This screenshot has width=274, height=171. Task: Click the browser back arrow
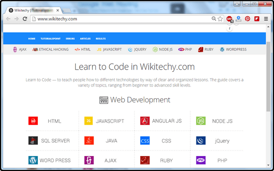point(8,19)
